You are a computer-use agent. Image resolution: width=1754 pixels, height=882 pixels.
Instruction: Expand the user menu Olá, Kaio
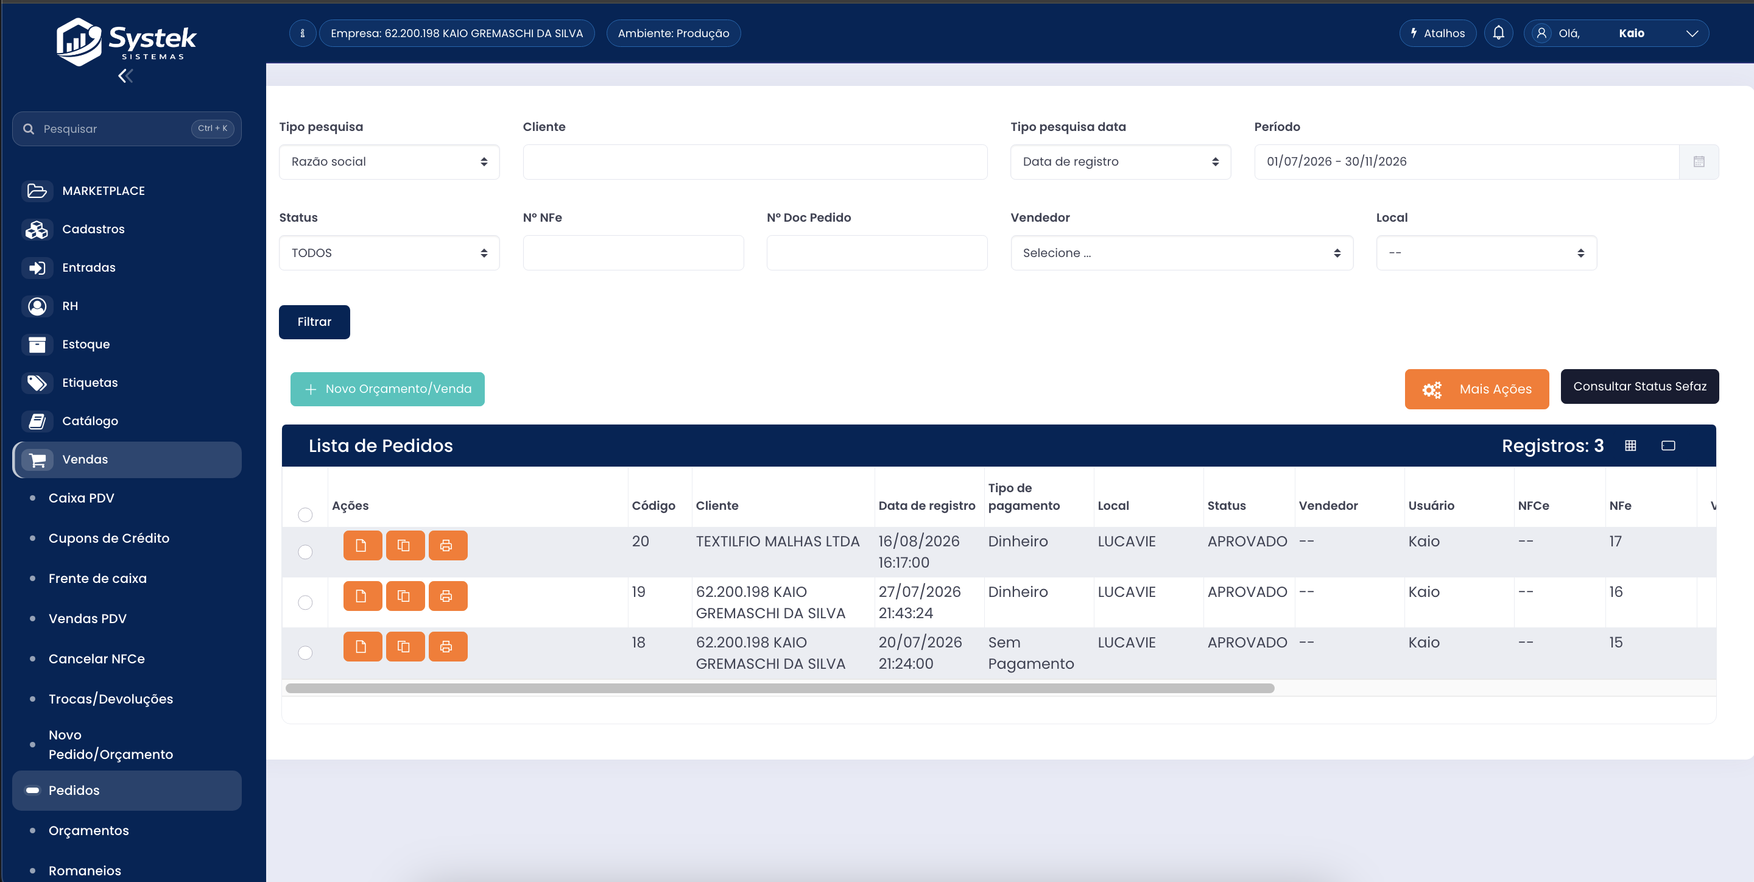1616,33
